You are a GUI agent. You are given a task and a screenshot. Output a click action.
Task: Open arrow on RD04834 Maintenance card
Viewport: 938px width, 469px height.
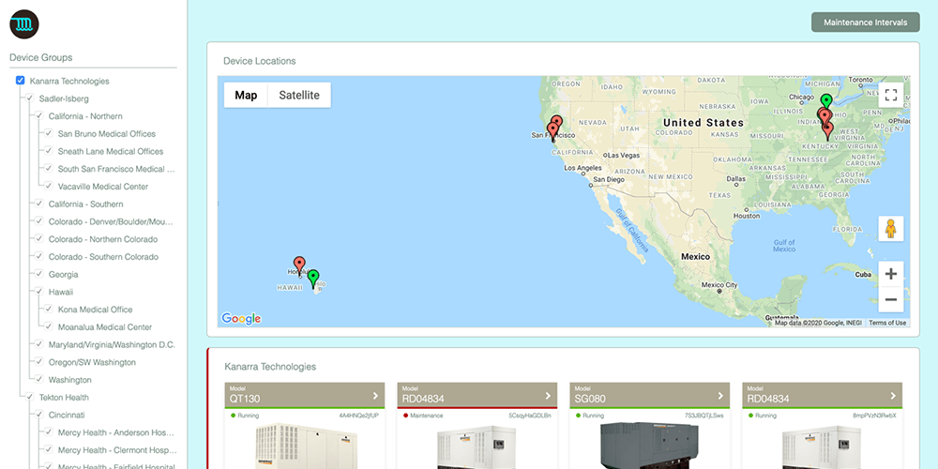(x=548, y=396)
